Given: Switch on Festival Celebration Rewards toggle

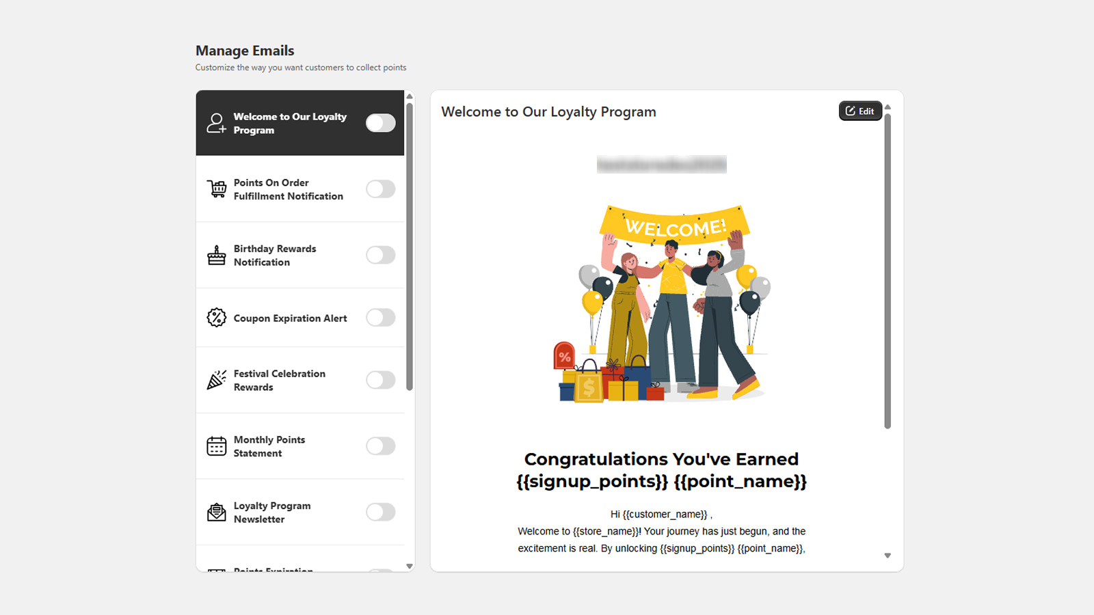Looking at the screenshot, I should (381, 380).
